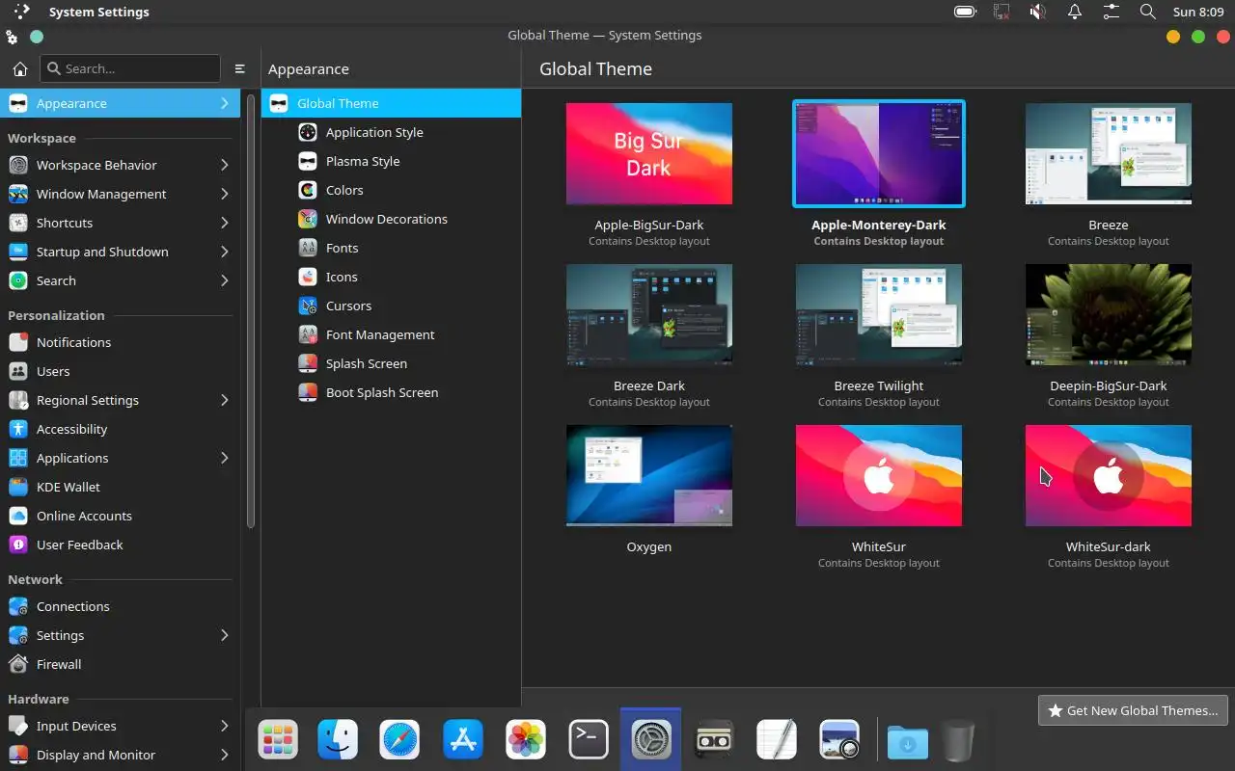
Task: Select the Deepin-BigSur-Dark theme thumbnail
Action: (1109, 315)
